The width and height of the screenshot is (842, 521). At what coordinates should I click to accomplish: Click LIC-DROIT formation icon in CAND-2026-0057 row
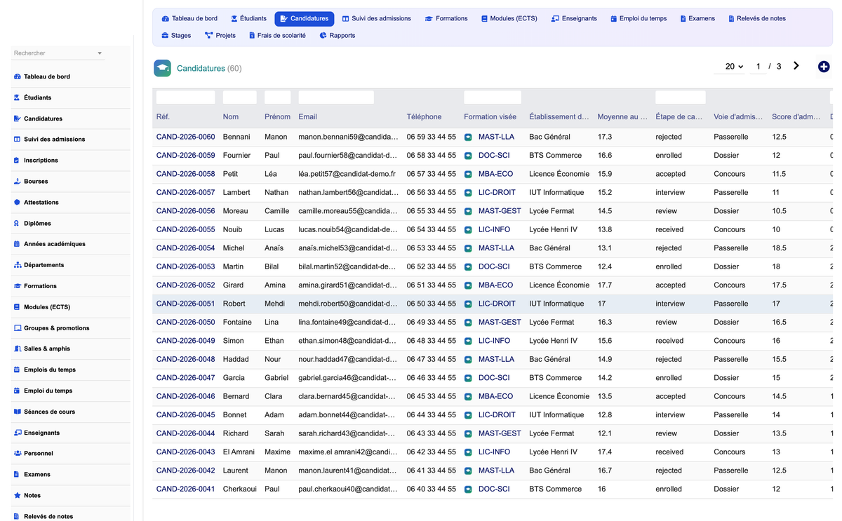[x=468, y=193]
